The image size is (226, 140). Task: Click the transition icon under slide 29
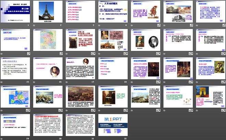[2, 138]
